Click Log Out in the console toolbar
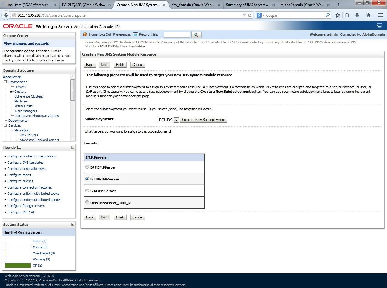 click(105, 34)
